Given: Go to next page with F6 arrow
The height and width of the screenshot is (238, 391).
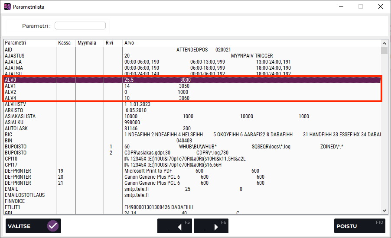Looking at the screenshot, I should (211, 226).
